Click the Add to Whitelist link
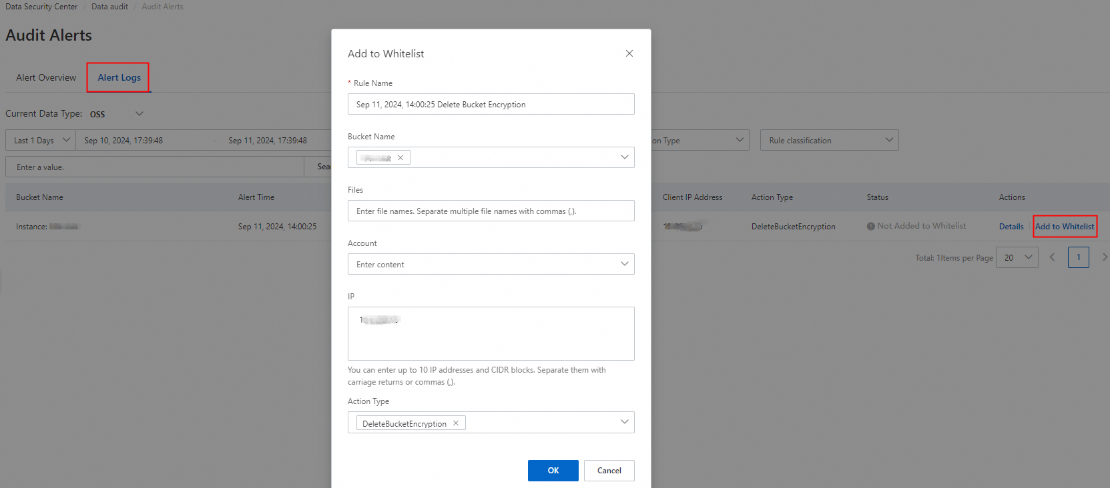This screenshot has width=1110, height=488. pyautogui.click(x=1064, y=227)
